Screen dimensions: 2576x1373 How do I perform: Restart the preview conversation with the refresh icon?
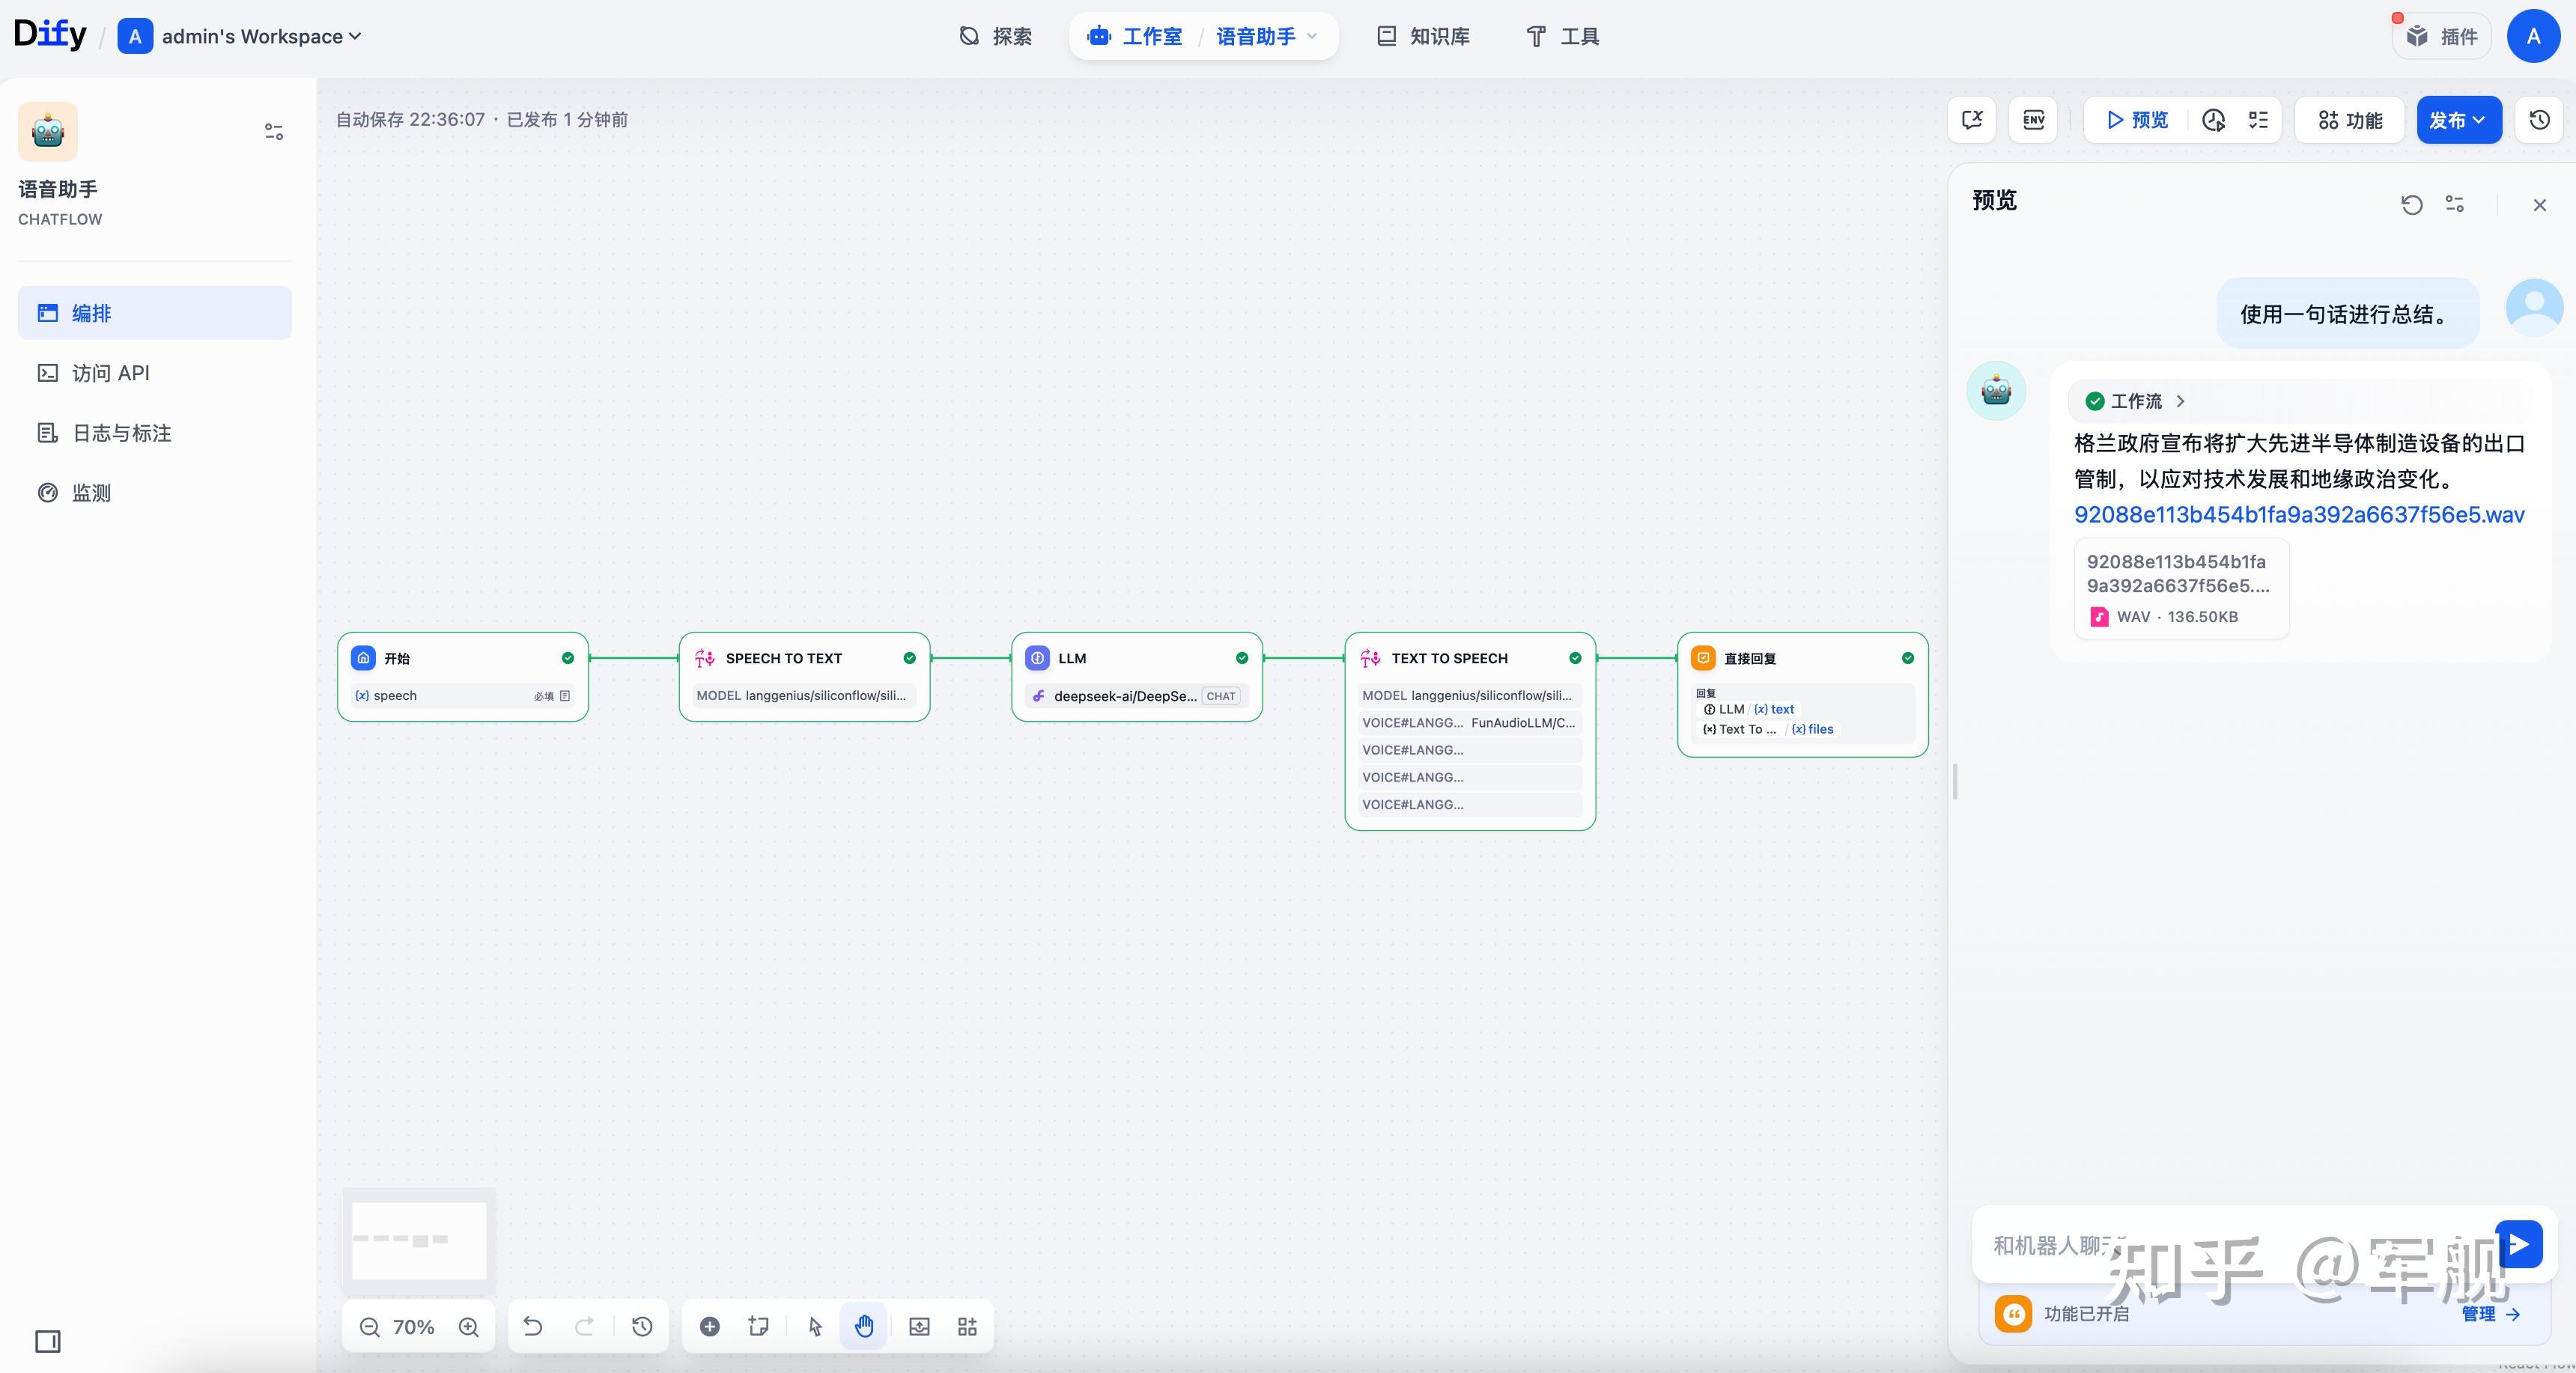2411,205
